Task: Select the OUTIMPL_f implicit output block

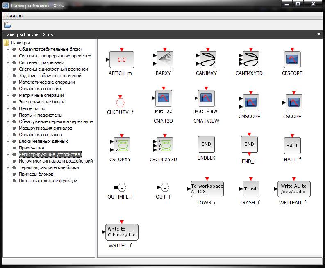Action: (x=120, y=187)
